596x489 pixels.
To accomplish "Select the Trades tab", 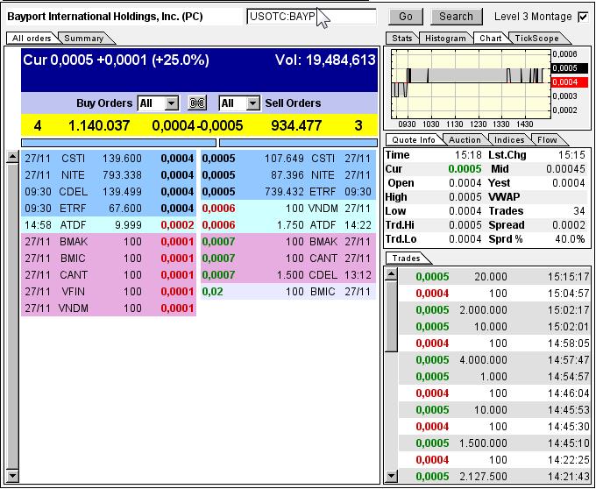I will [x=407, y=258].
